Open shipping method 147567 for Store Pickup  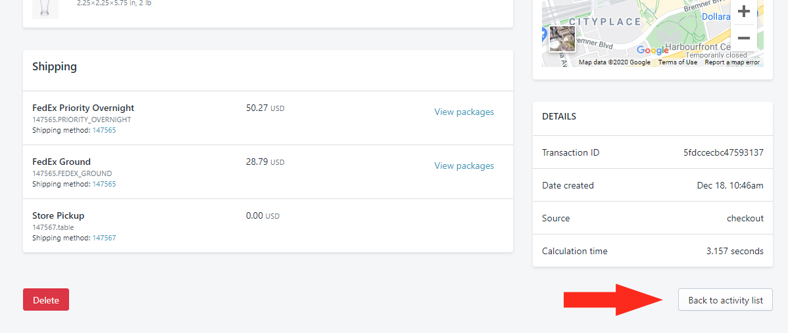[104, 238]
